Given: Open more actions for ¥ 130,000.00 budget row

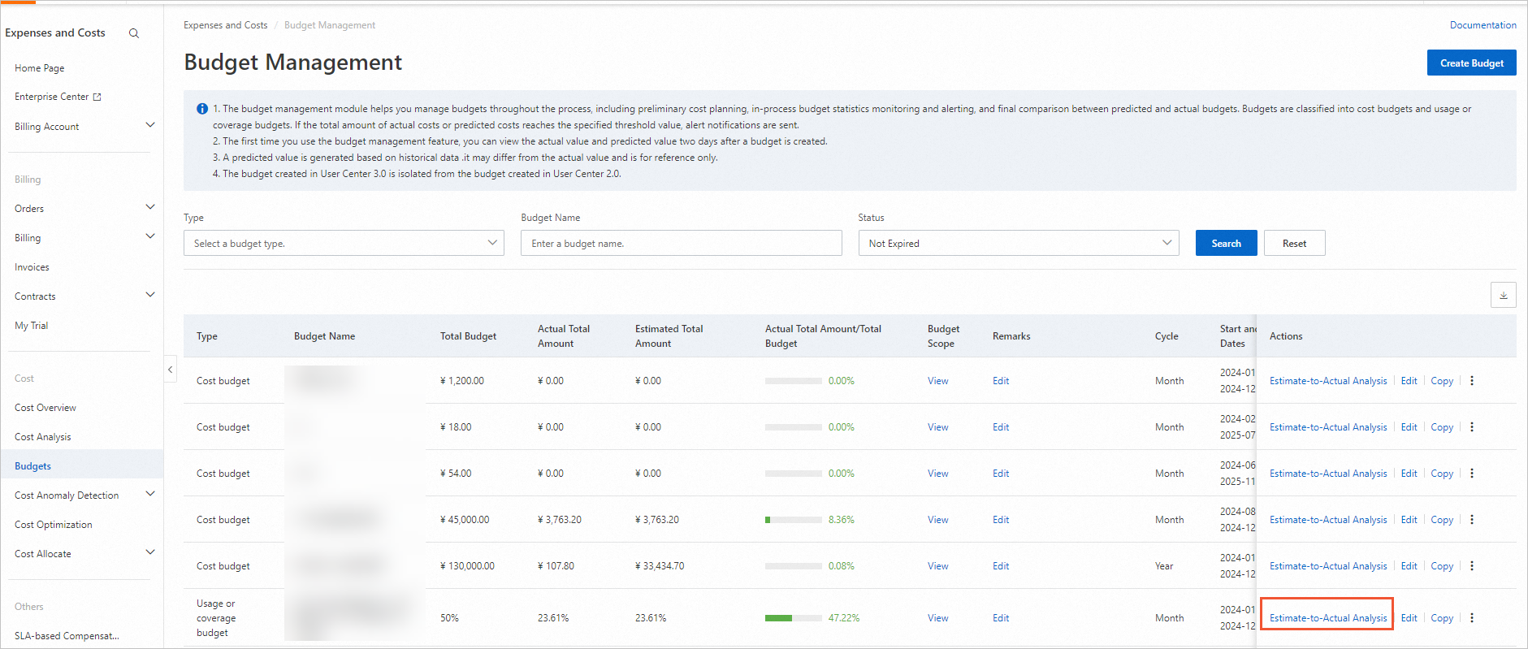Looking at the screenshot, I should point(1471,566).
